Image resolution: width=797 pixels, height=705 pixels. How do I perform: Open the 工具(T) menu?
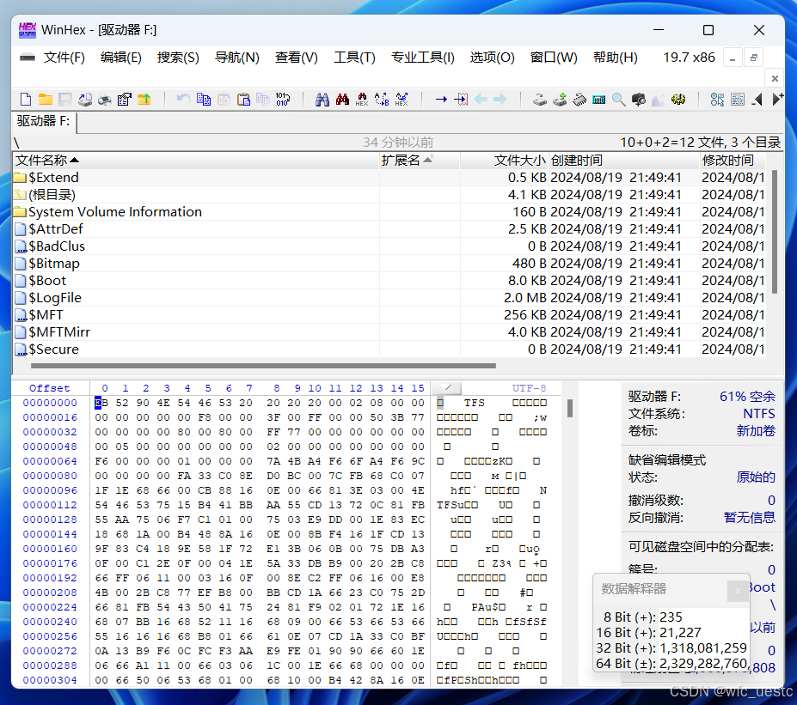(354, 58)
